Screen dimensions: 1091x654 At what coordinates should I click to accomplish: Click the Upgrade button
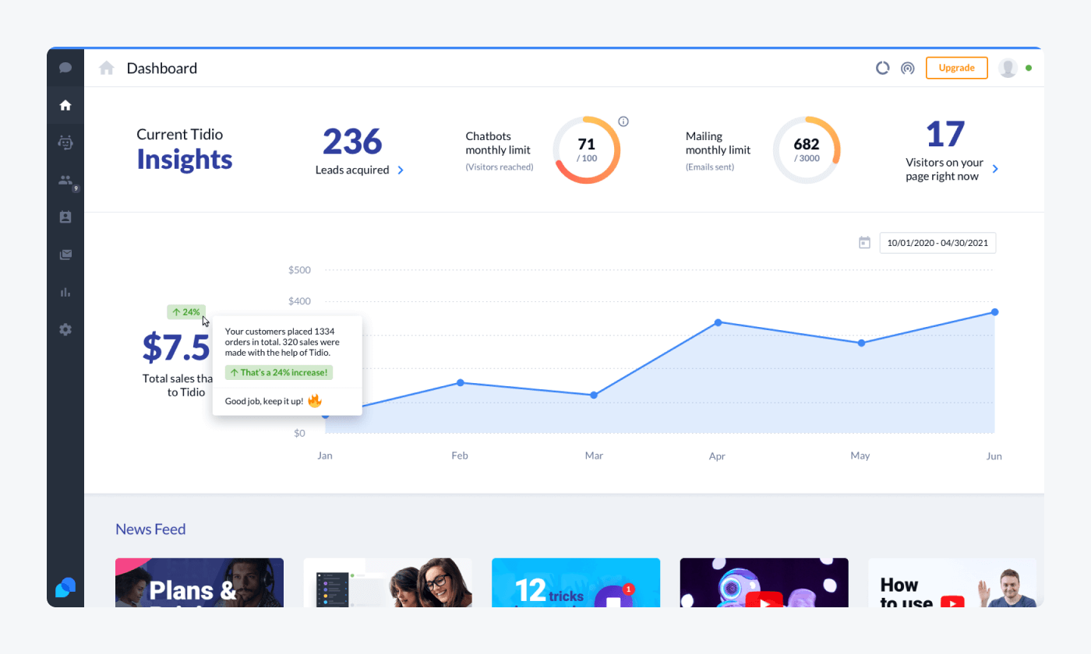(x=956, y=68)
